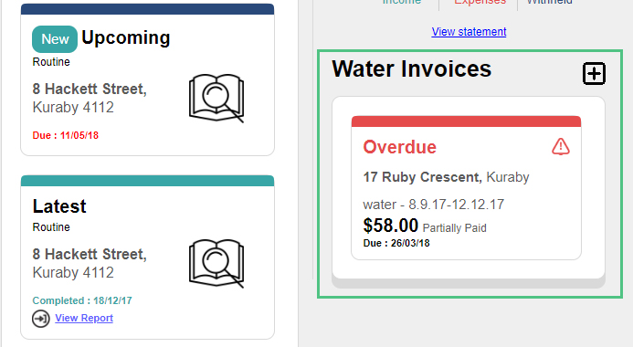The height and width of the screenshot is (347, 633).
Task: Click the Upcoming card's 8 Hackett Street address
Action: tap(90, 98)
